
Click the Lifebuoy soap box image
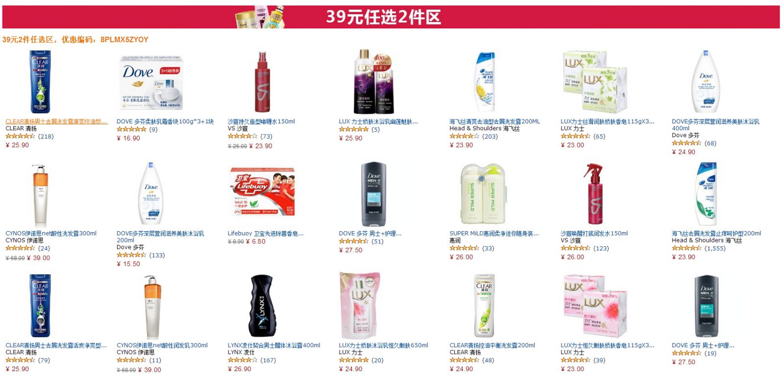pos(263,192)
